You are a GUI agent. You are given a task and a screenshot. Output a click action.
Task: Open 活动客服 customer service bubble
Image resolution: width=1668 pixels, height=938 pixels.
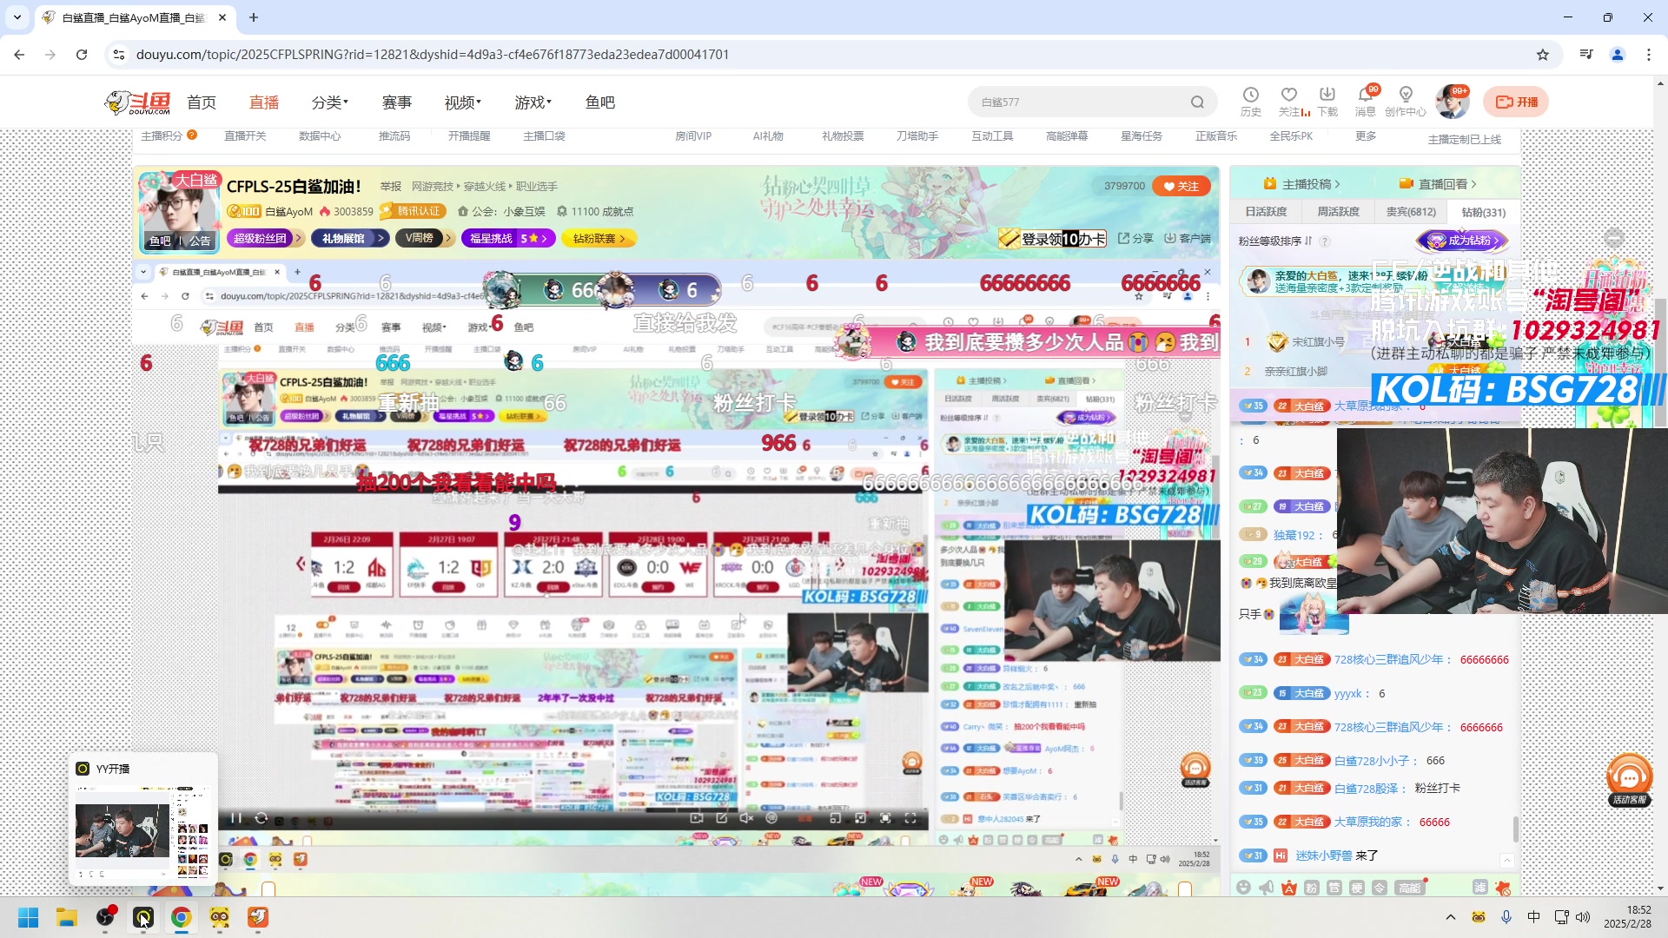tap(1630, 780)
